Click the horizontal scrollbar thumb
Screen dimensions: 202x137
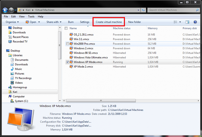[x=101, y=101]
